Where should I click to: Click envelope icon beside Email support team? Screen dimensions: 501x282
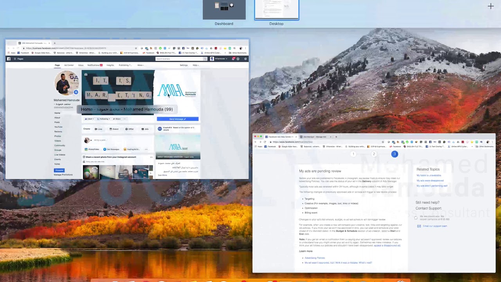click(x=419, y=226)
